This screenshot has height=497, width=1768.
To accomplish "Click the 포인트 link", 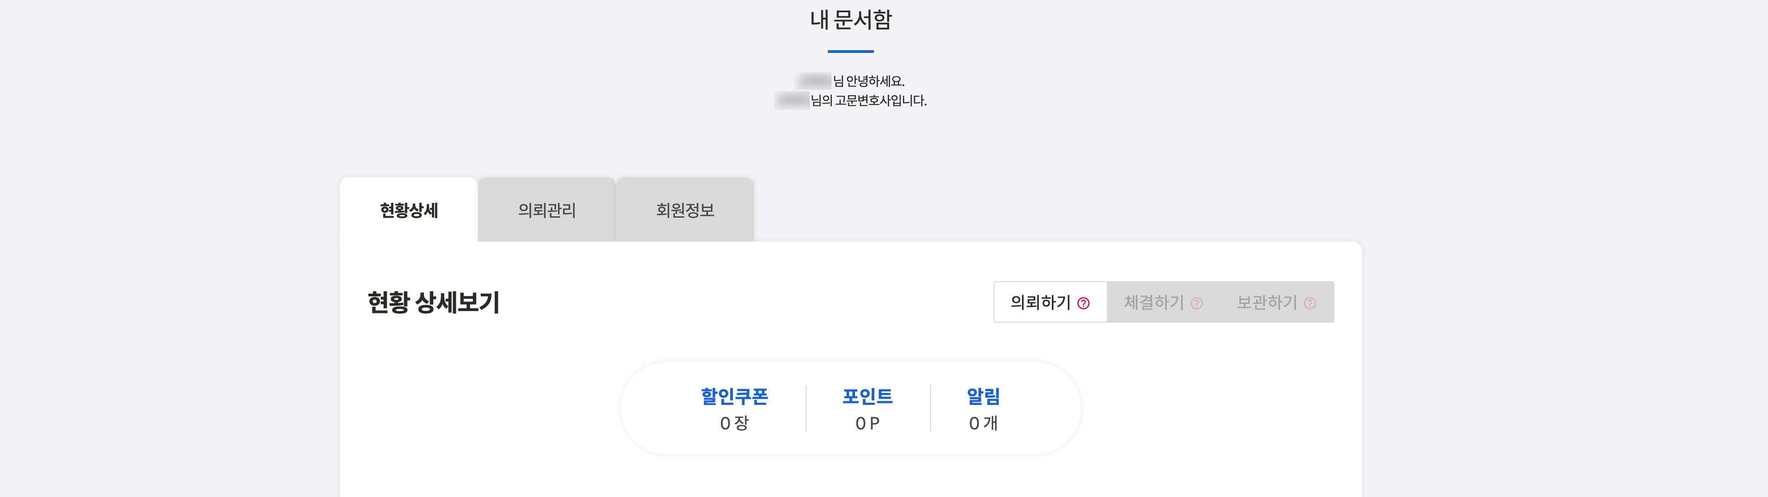I will [x=867, y=396].
